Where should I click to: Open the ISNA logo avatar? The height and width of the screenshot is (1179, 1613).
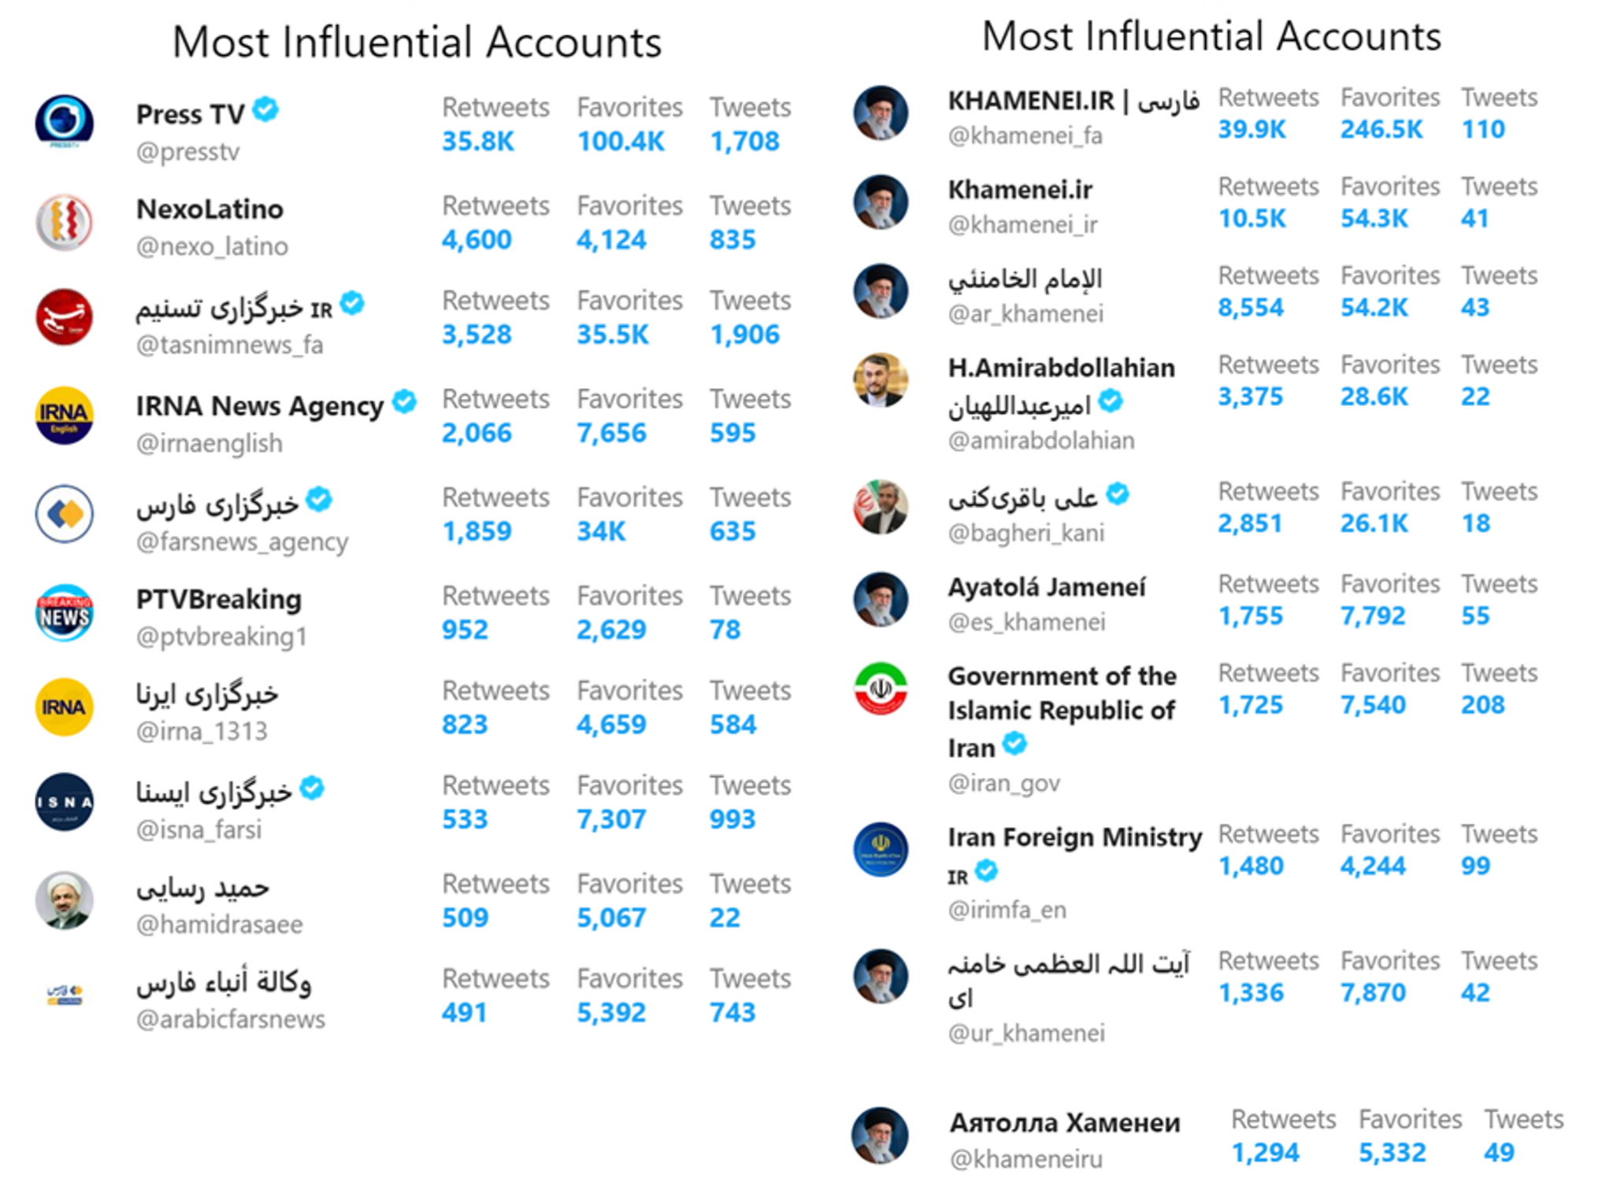click(x=65, y=802)
